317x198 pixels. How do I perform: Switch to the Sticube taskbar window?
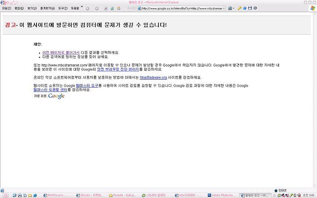(x=90, y=195)
